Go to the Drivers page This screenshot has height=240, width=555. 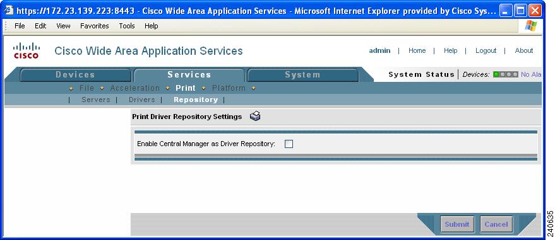[x=142, y=100]
